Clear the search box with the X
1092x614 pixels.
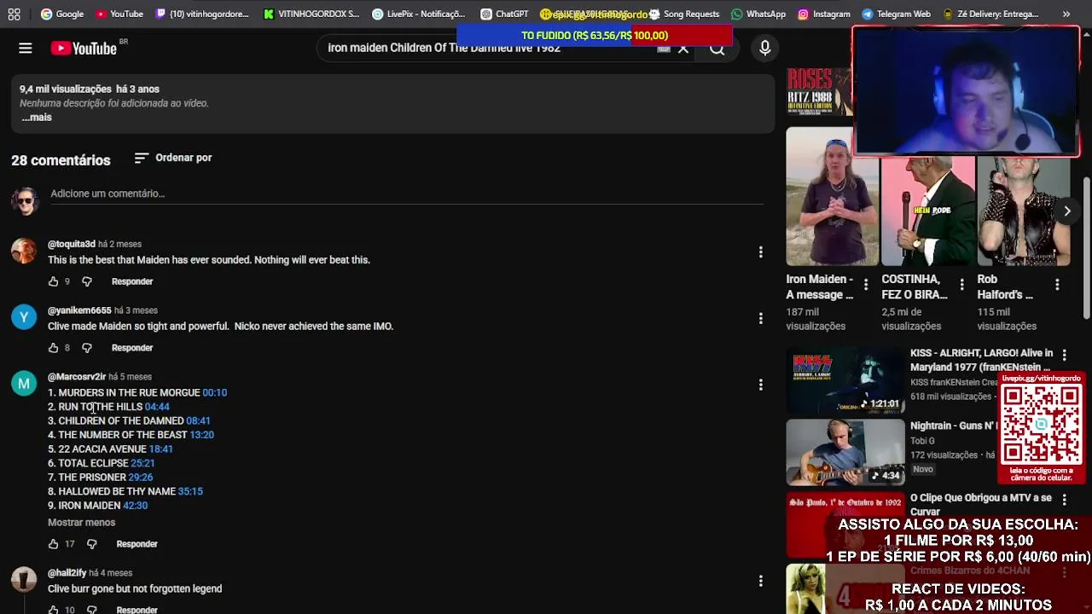tap(683, 49)
